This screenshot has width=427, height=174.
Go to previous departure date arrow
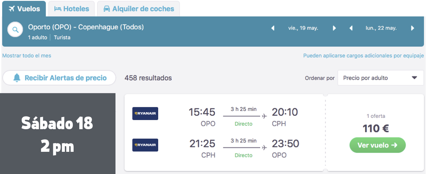(273, 28)
